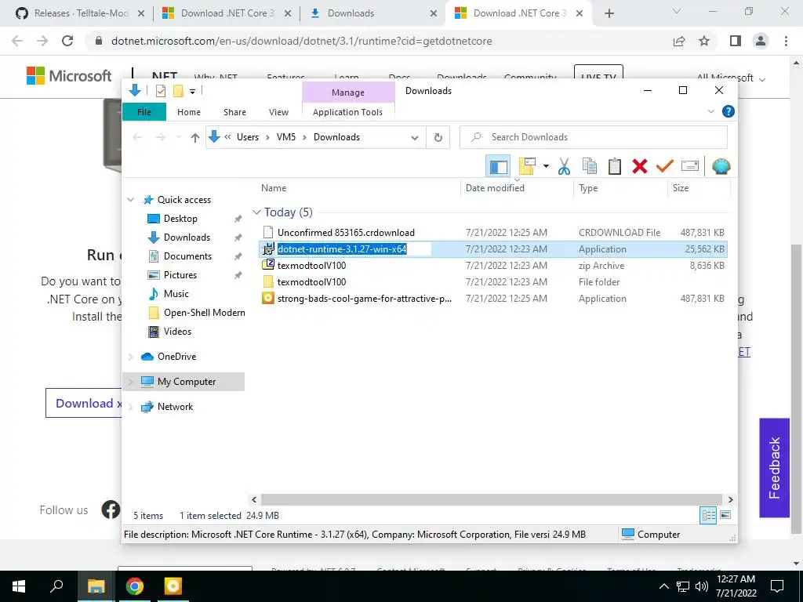Click the horizontal scrollbar left arrow
803x602 pixels.
tap(254, 499)
